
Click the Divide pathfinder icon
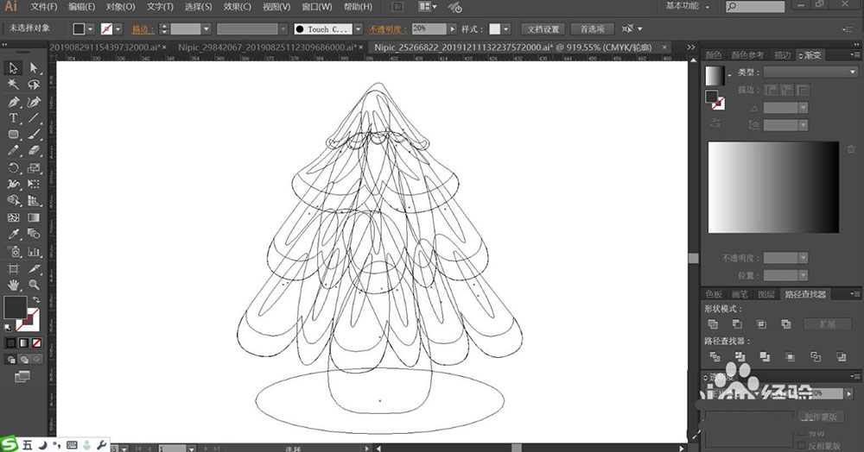(x=715, y=357)
